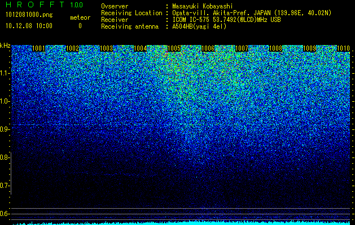The height and width of the screenshot is (225, 355).
Task: Click the Ogata-vill. Akita-Pref. JAPAN location text
Action: pyautogui.click(x=252, y=13)
